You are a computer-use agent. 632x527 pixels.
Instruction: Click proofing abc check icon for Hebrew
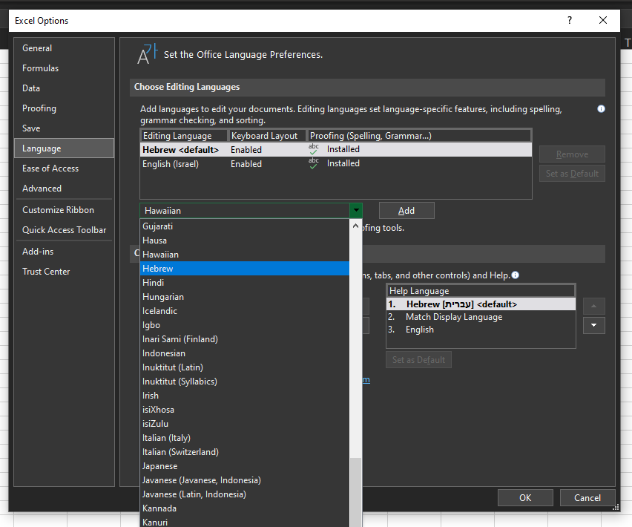pyautogui.click(x=314, y=149)
